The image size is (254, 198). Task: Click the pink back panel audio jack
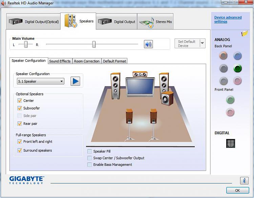[237, 81]
